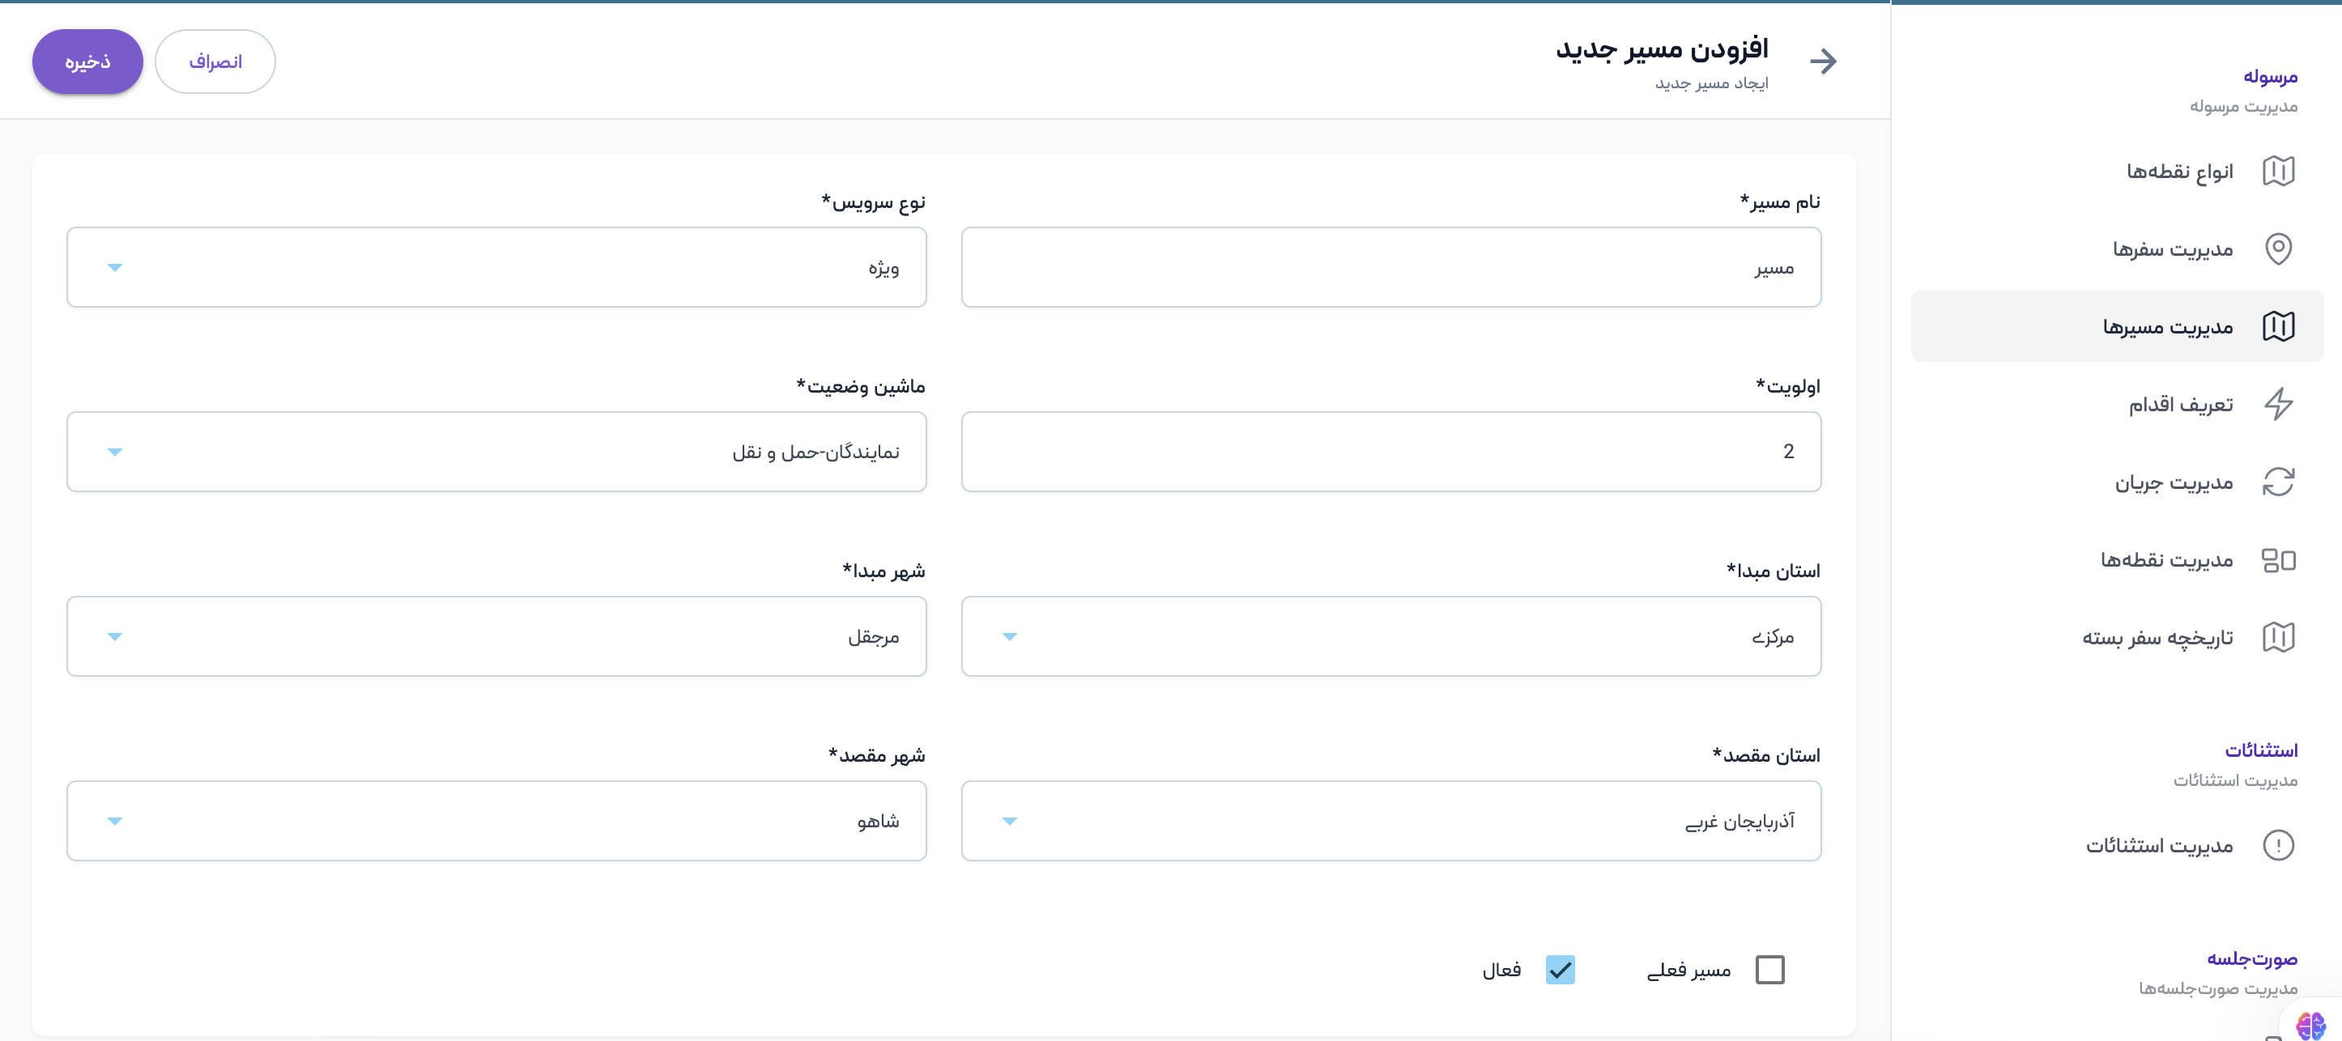Open the استان مبدا dropdown

1391,636
